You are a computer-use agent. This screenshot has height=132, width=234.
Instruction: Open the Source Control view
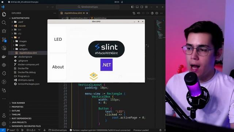pos(4,40)
